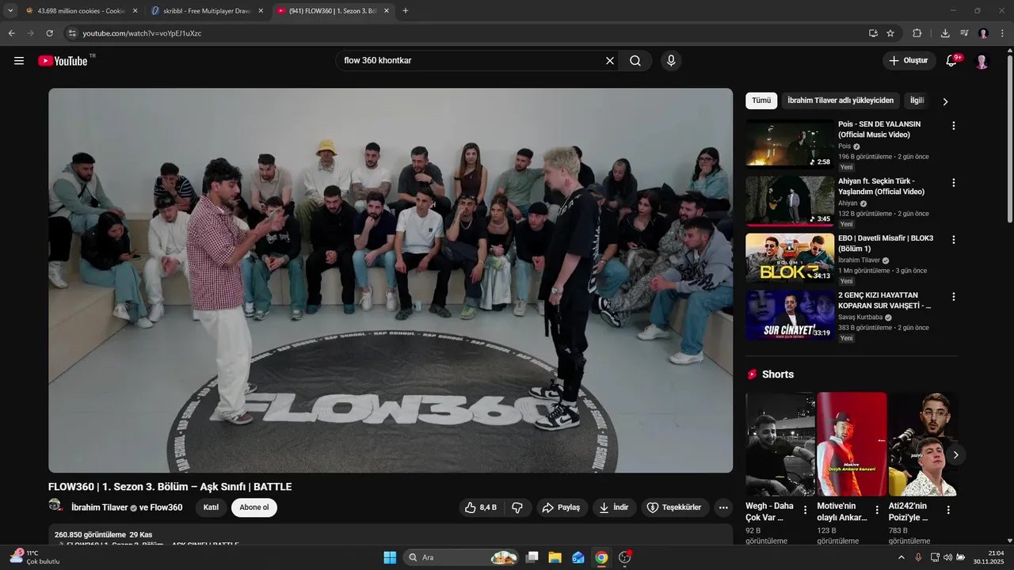Open Teşekkürler thanks button
Screen dimensions: 1014x570
(675, 507)
